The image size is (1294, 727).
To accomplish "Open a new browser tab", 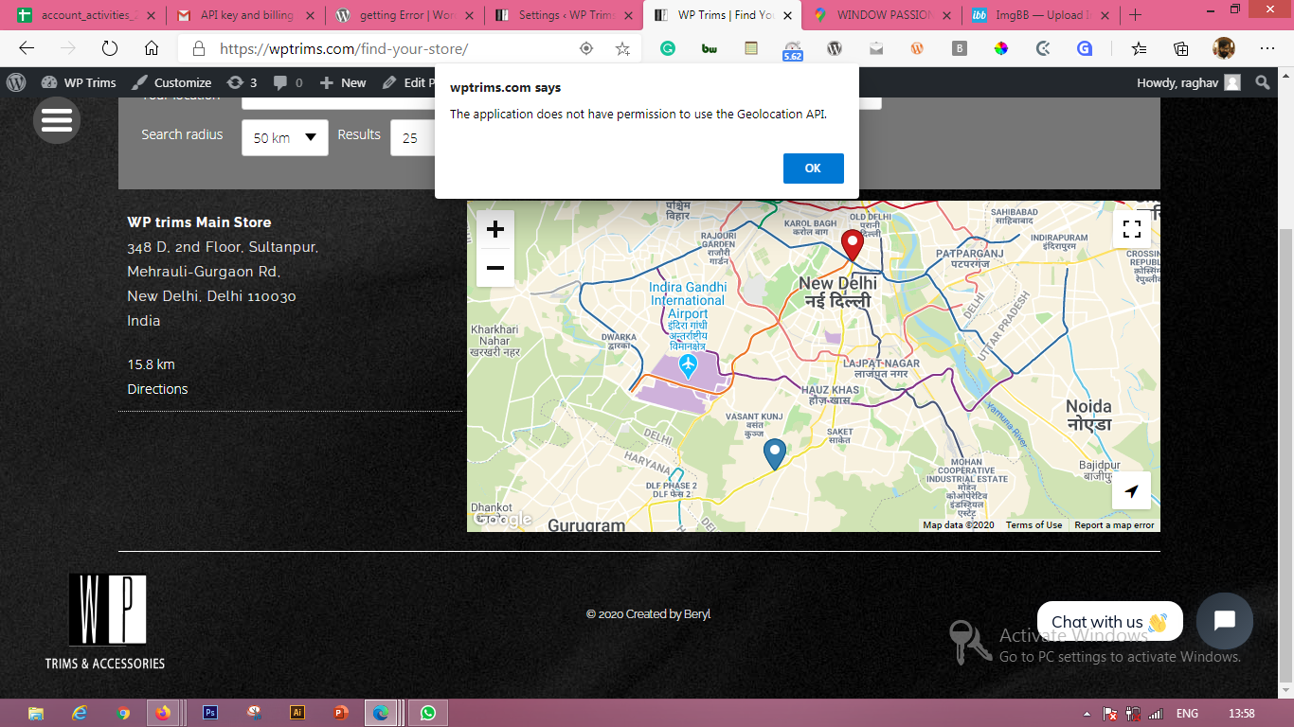I will click(1135, 15).
